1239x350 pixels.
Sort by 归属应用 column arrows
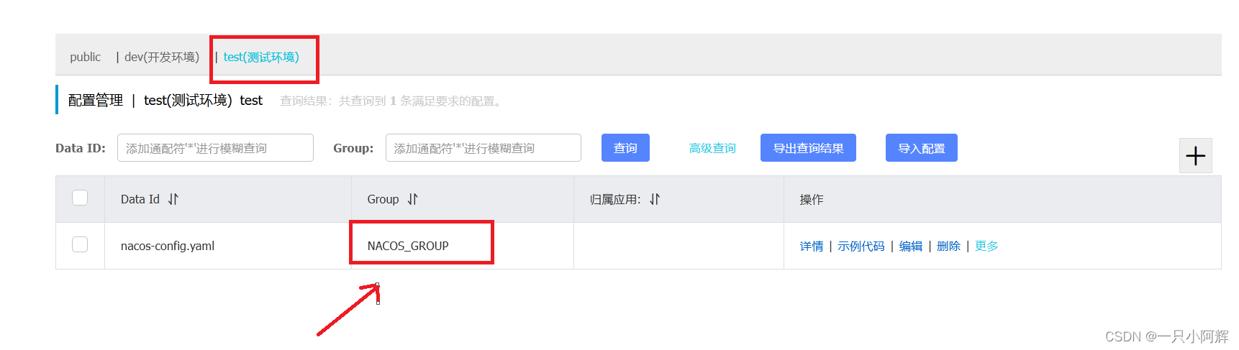tap(654, 199)
